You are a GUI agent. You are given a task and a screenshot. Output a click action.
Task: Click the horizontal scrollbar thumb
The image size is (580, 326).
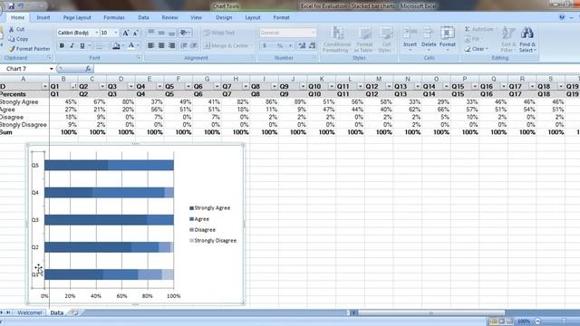point(431,313)
